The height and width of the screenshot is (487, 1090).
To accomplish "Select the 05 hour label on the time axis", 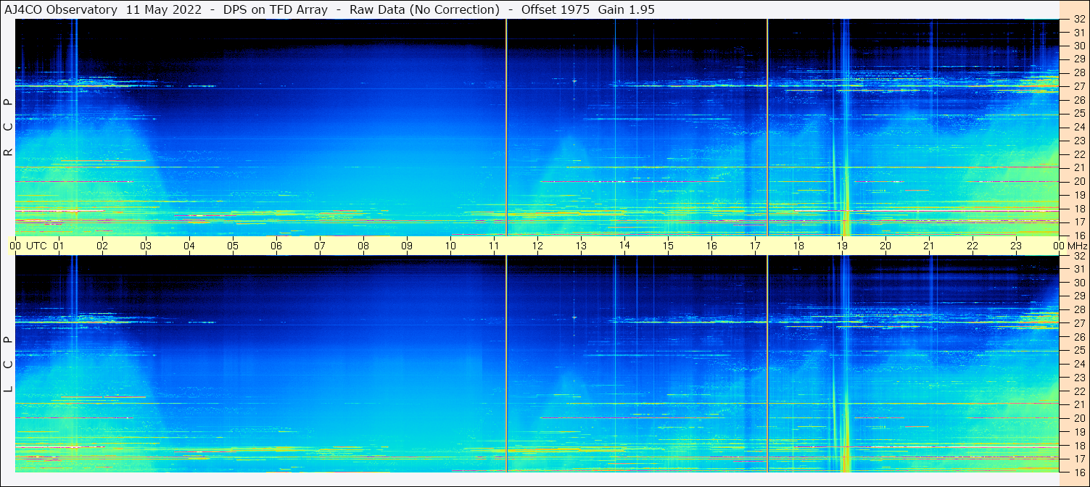I will tap(233, 246).
